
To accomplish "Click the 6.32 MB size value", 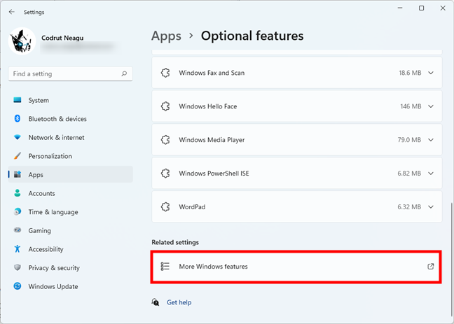I will [409, 207].
